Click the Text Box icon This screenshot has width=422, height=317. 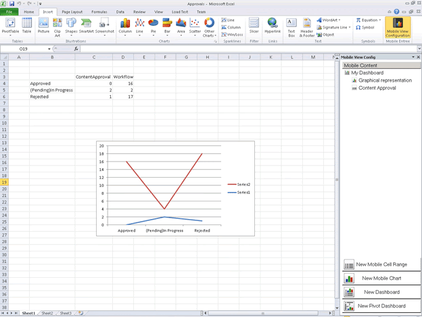pos(291,26)
